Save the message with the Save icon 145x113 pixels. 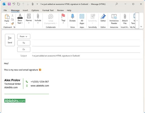(x=9, y=4)
